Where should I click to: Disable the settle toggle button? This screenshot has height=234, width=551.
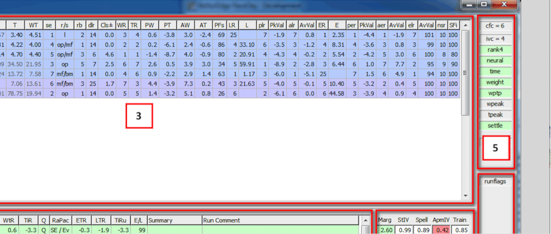[495, 126]
